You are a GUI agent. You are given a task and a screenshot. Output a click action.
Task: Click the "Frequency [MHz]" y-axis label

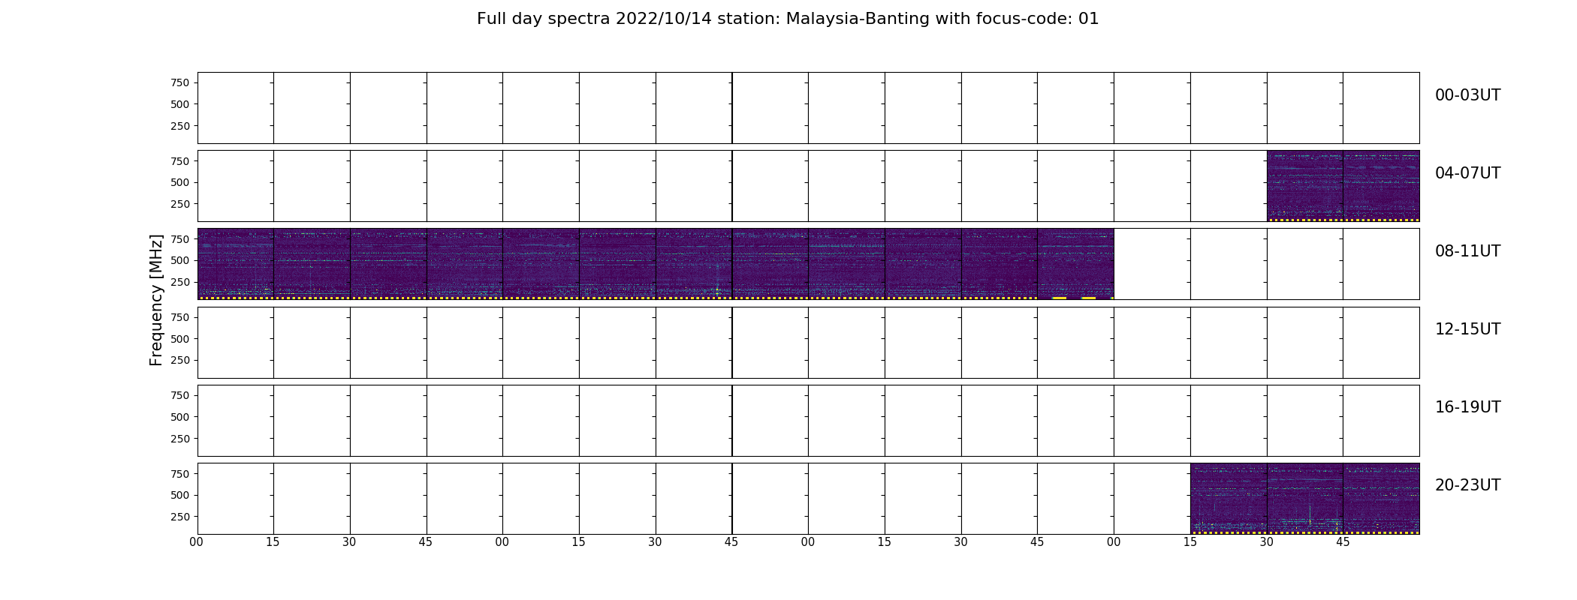[156, 300]
